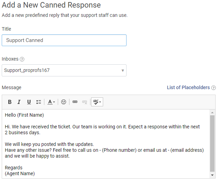This screenshot has height=180, width=218.
Task: Click the message scrollbar down arrow
Action: (212, 175)
